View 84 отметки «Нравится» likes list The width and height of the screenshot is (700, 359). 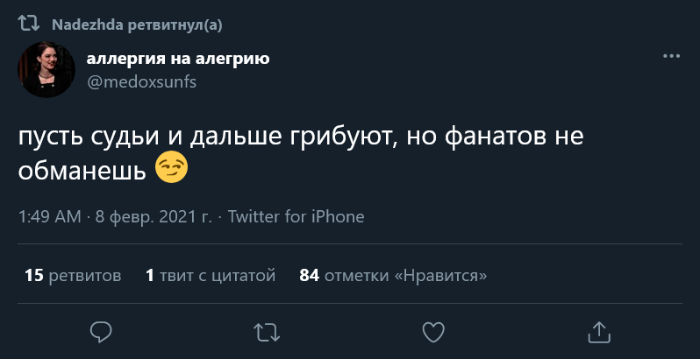[393, 276]
